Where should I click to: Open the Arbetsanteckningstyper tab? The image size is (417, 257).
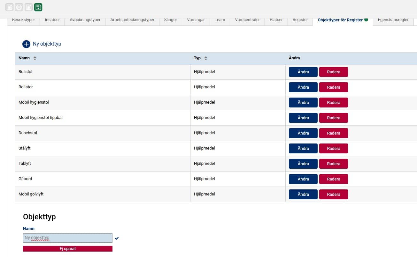click(x=132, y=20)
